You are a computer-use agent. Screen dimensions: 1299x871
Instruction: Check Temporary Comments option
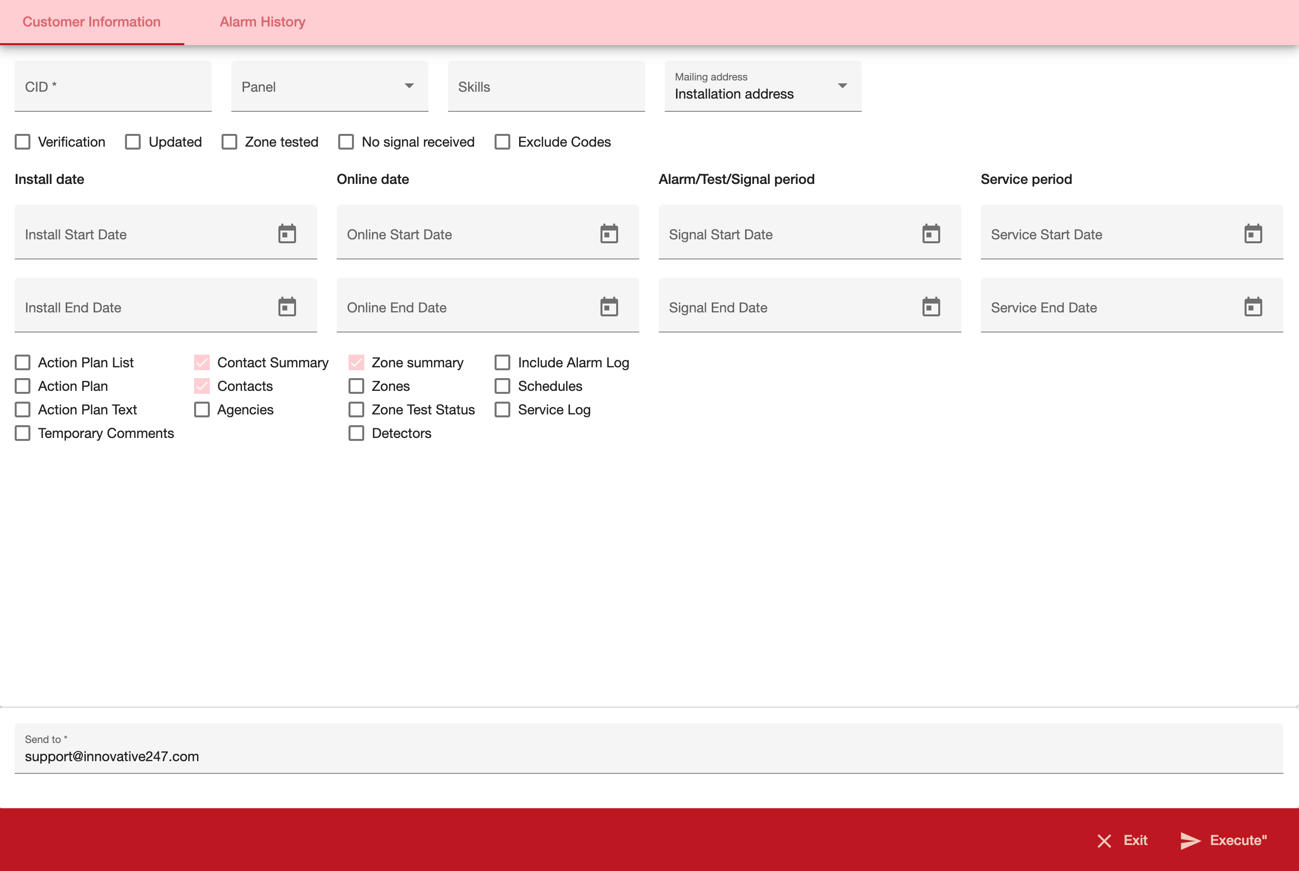click(23, 433)
